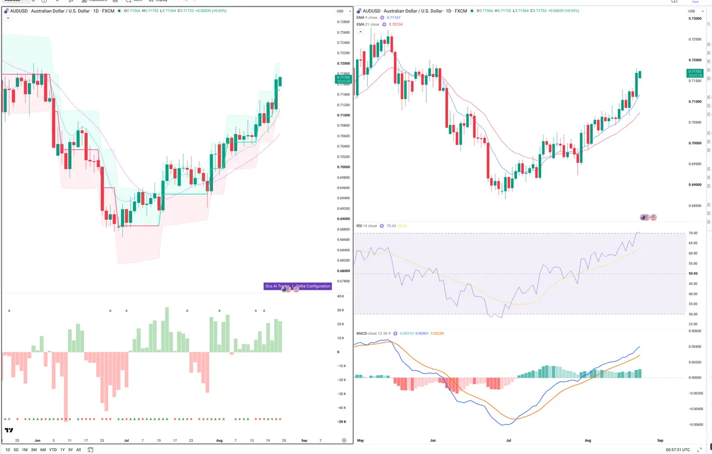Select the All time range

pos(78,450)
